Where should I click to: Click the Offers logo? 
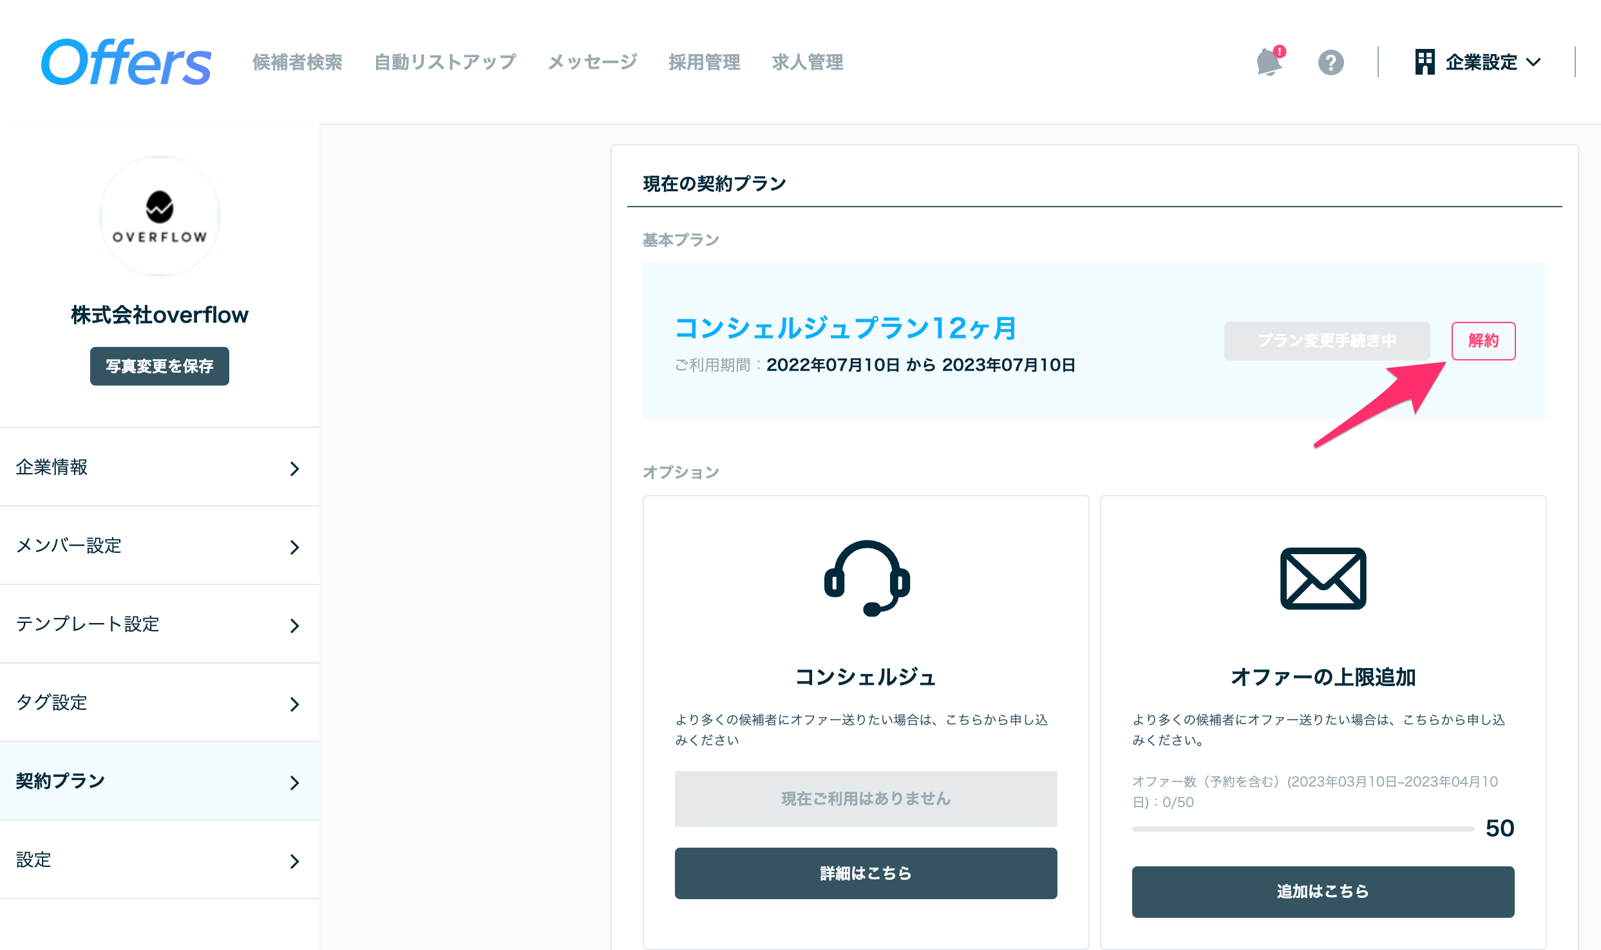(x=126, y=62)
